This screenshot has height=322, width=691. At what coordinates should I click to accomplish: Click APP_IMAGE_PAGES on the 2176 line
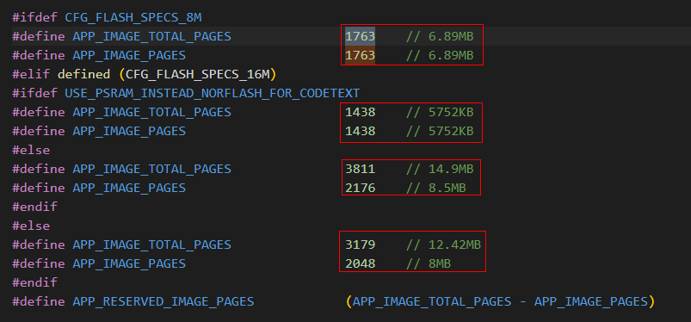click(x=129, y=188)
